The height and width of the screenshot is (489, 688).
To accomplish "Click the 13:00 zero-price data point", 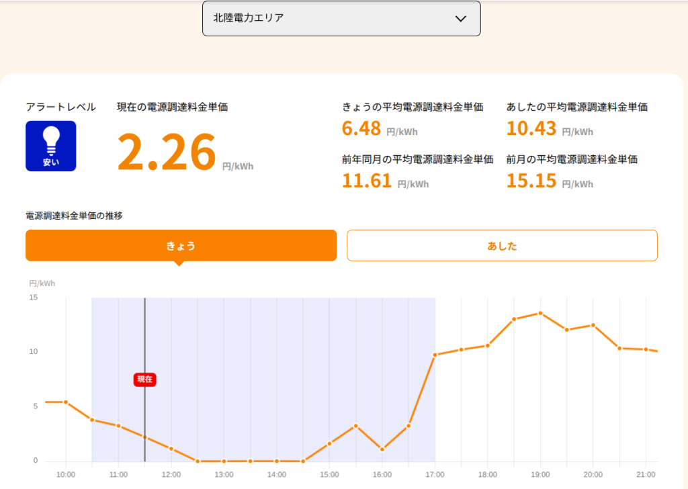I will [224, 461].
